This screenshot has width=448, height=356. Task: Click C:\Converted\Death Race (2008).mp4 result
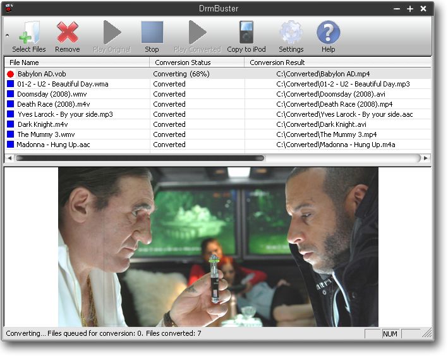coord(334,104)
